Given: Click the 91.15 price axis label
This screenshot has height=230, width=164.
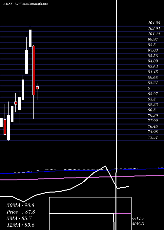Looking at the screenshot, I should 153,72.
